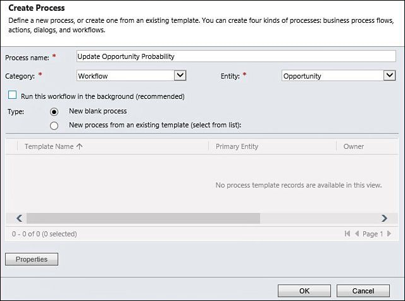
Task: Choose New process from an existing template
Action: pos(54,125)
